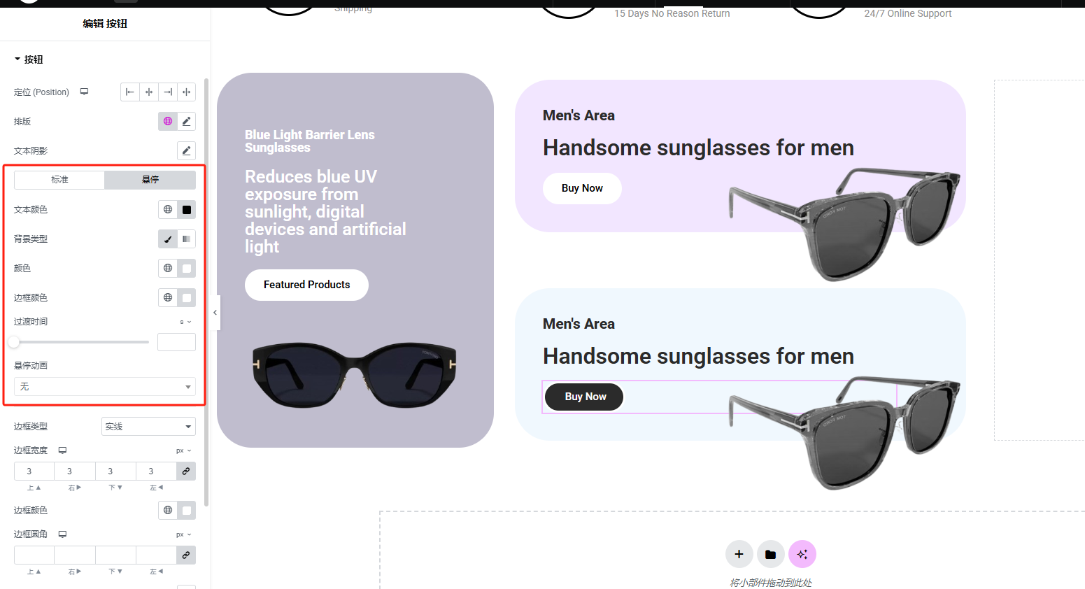Screen dimensions: 1085x589
Task: Select the classic brush background type
Action: coord(168,239)
